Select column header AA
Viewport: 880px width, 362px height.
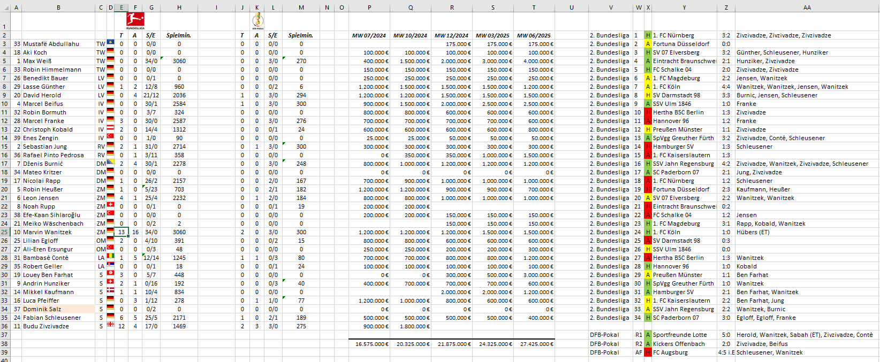click(x=807, y=7)
